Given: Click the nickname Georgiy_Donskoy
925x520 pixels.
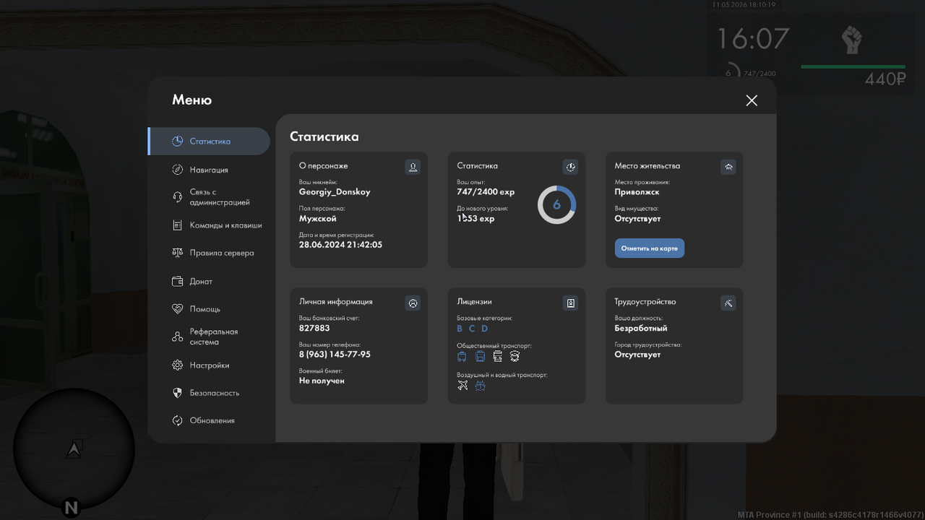Looking at the screenshot, I should 335,192.
